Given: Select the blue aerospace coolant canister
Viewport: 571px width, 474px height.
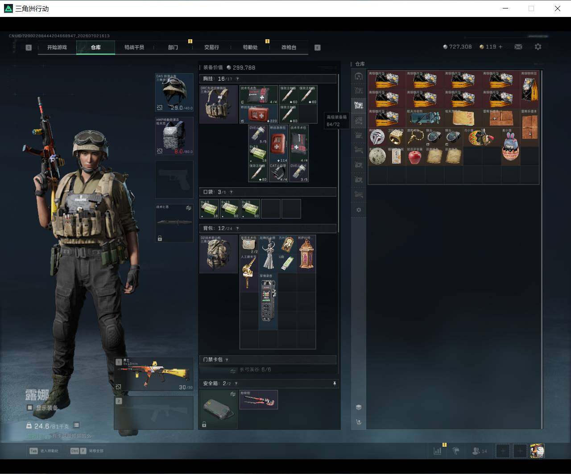Looking at the screenshot, I should coord(425,118).
